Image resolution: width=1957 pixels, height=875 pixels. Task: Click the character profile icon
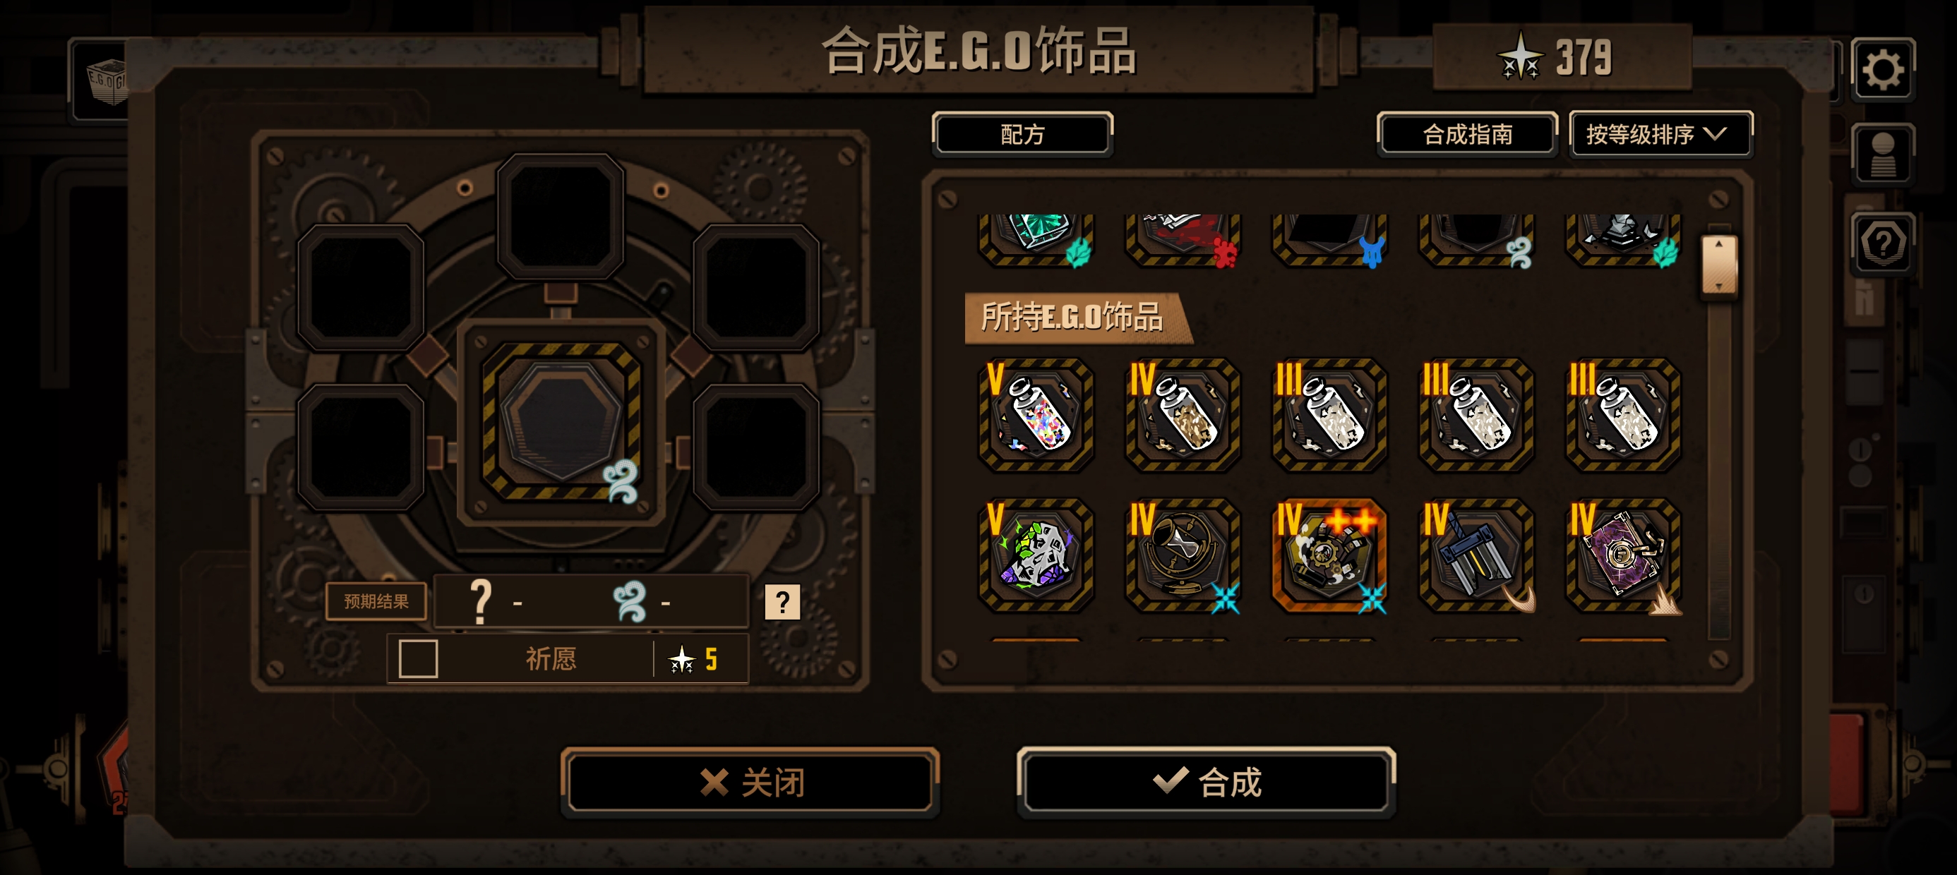tap(1883, 155)
